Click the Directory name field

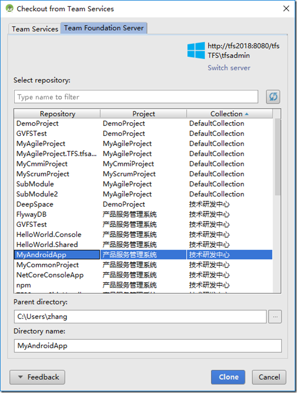click(x=148, y=346)
